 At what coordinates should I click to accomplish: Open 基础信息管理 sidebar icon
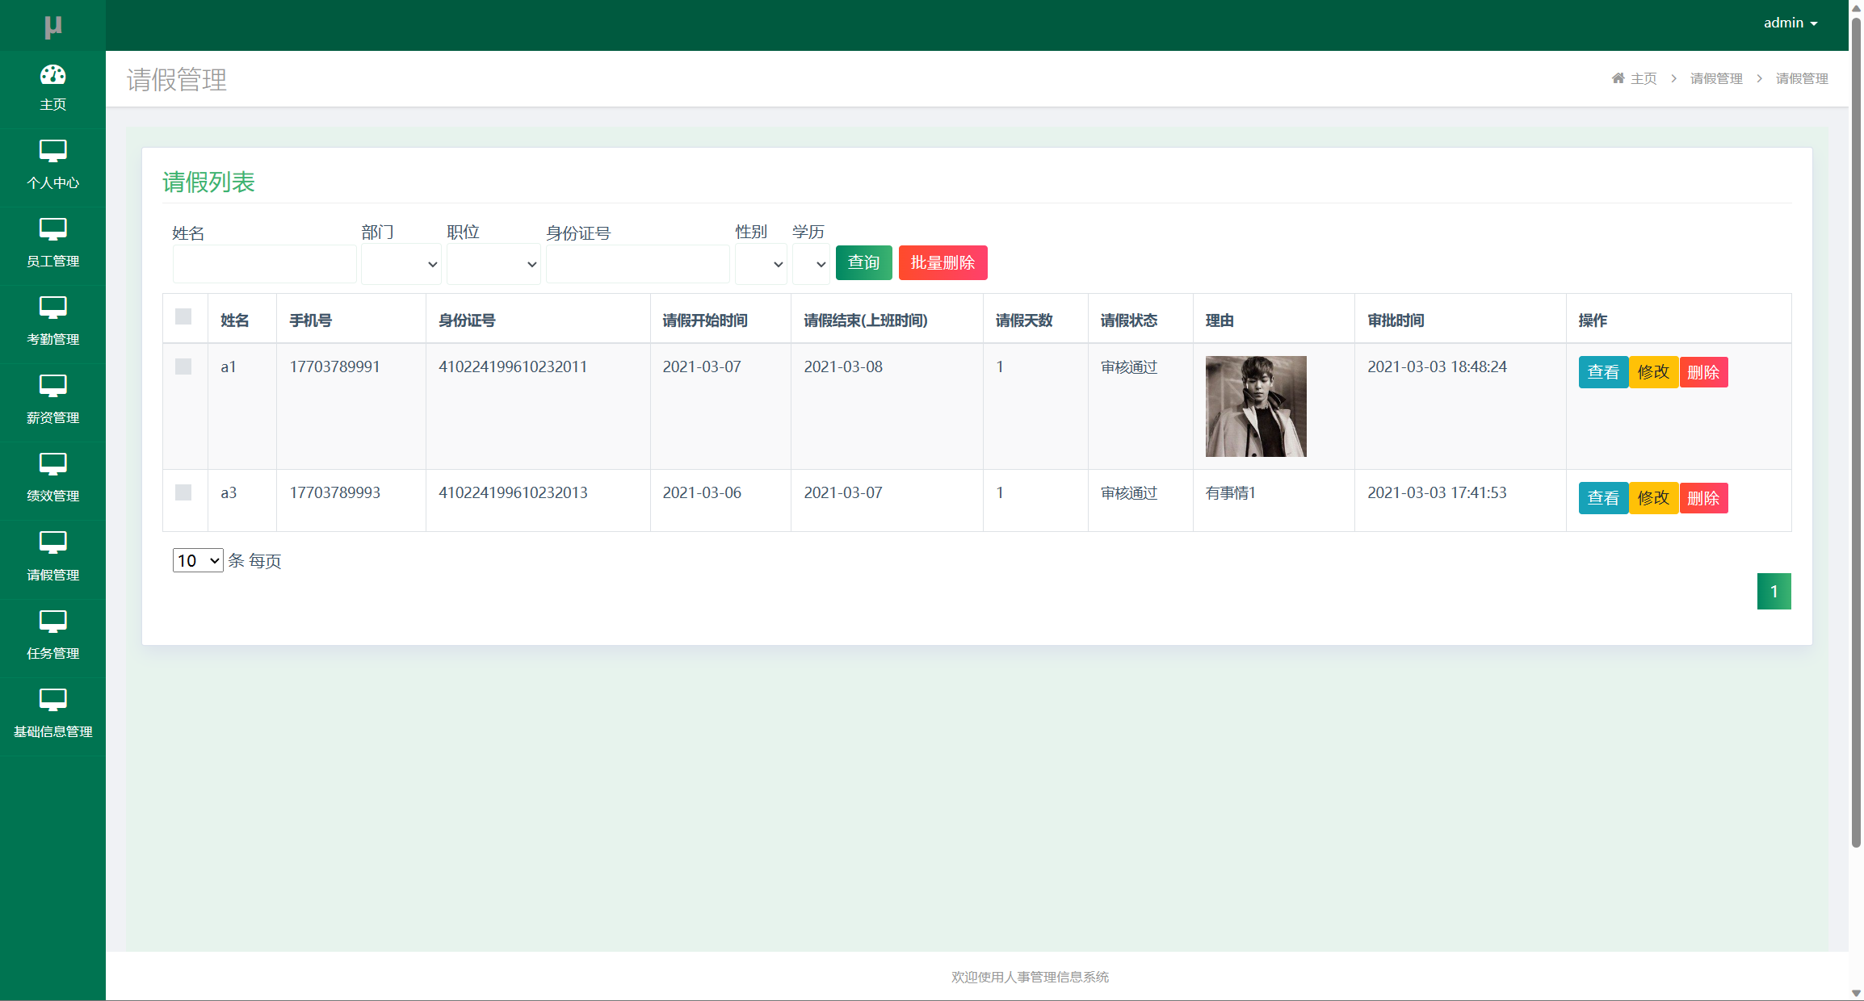coord(52,700)
